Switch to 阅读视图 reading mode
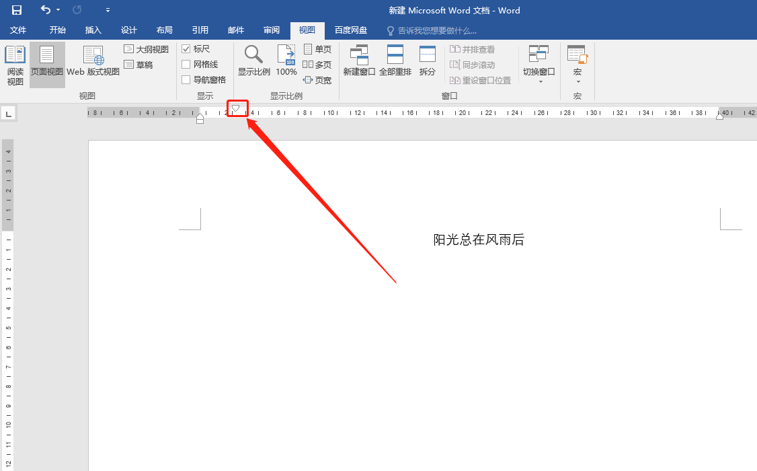Screen dimensions: 757x471 tap(15, 66)
